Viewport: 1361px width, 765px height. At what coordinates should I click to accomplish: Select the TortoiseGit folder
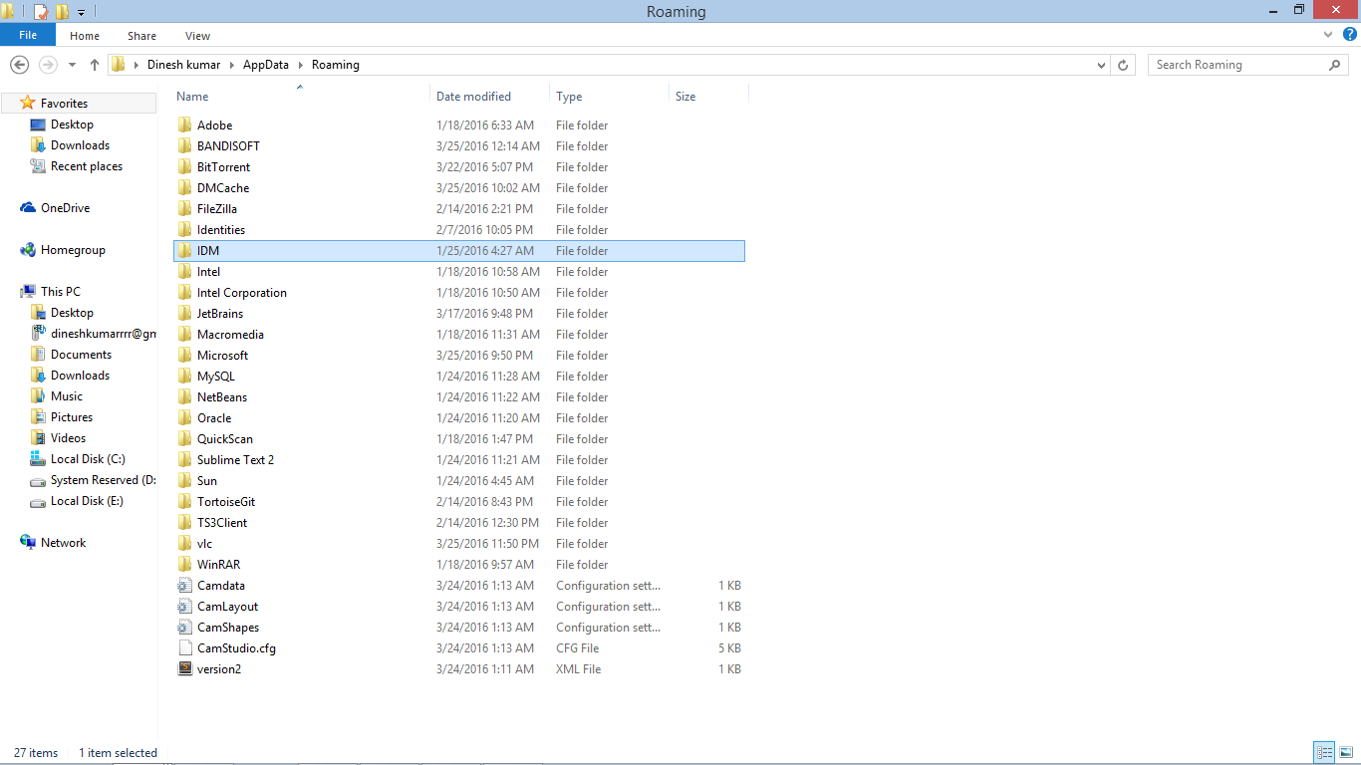tap(226, 502)
